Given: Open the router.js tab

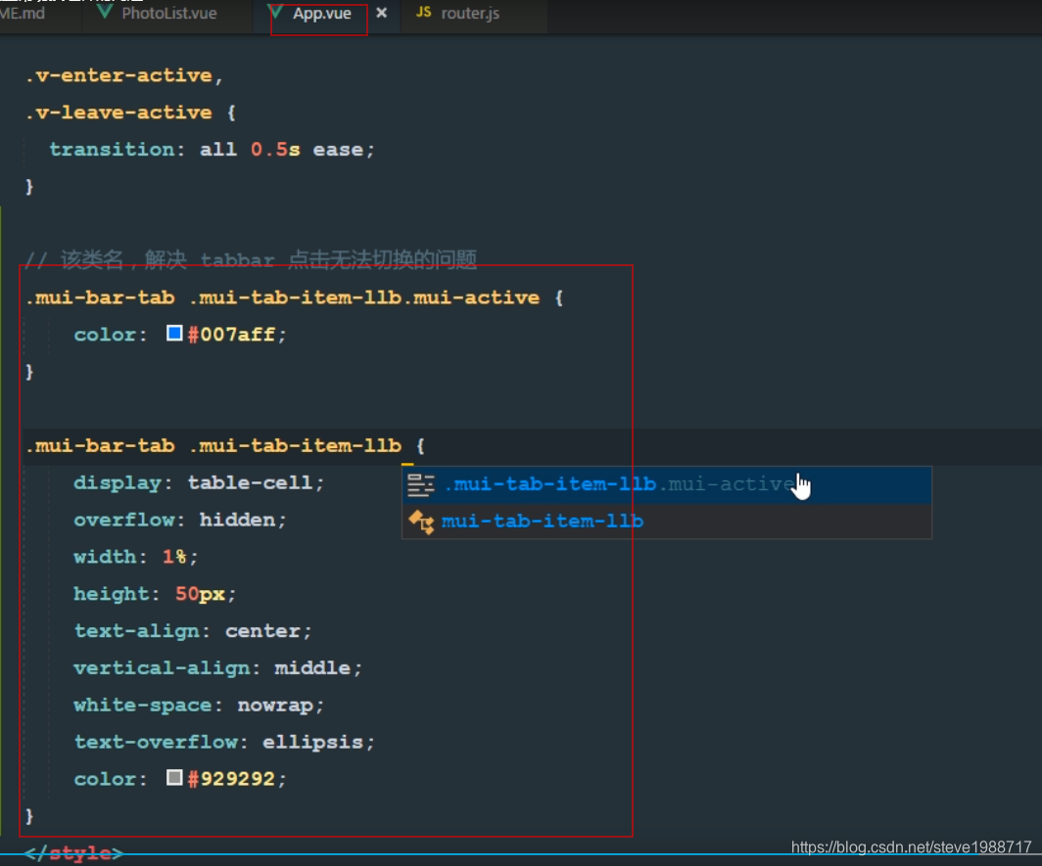Looking at the screenshot, I should pyautogui.click(x=470, y=14).
